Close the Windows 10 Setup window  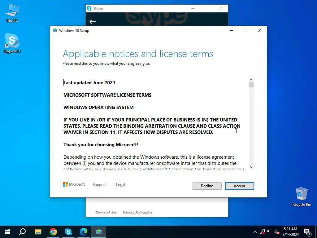260,30
